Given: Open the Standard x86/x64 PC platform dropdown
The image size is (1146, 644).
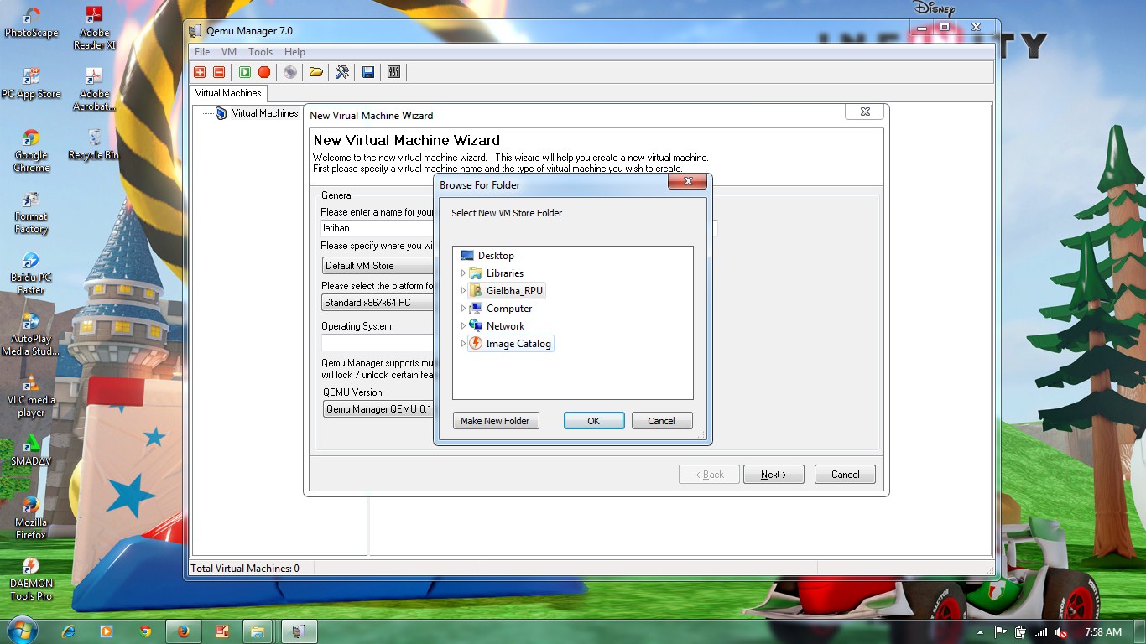Looking at the screenshot, I should [x=378, y=303].
